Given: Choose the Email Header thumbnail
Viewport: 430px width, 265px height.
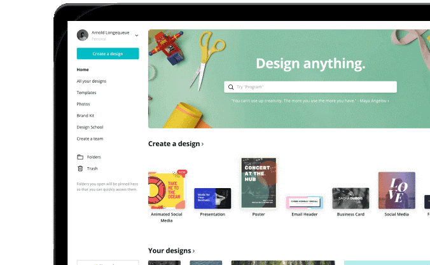Looking at the screenshot, I should pyautogui.click(x=305, y=203).
